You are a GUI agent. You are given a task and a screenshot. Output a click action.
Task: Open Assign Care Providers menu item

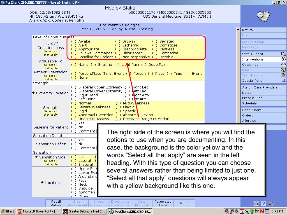pos(263,87)
